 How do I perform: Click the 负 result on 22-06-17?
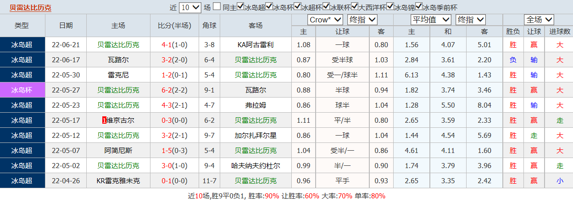(513, 60)
